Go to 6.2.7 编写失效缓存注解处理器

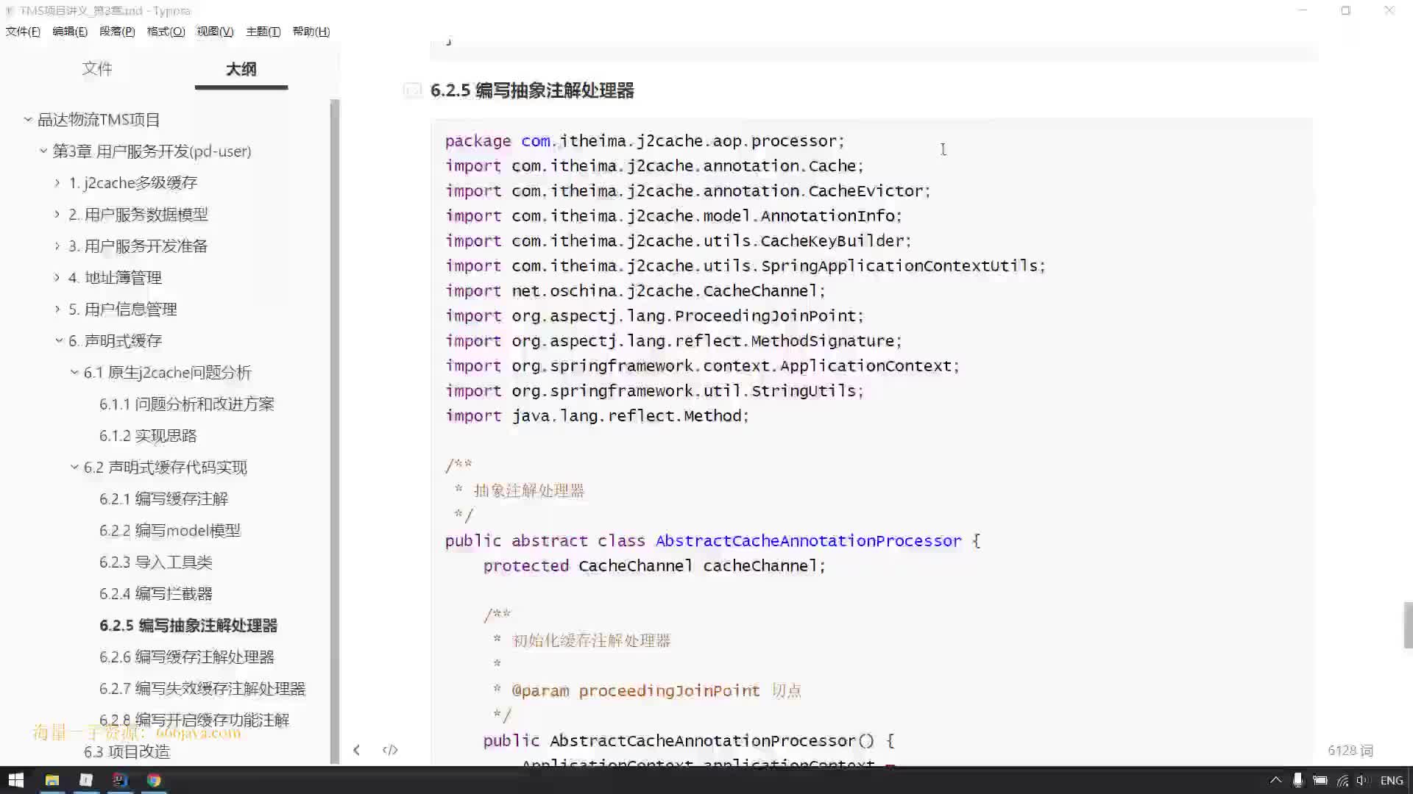point(202,688)
